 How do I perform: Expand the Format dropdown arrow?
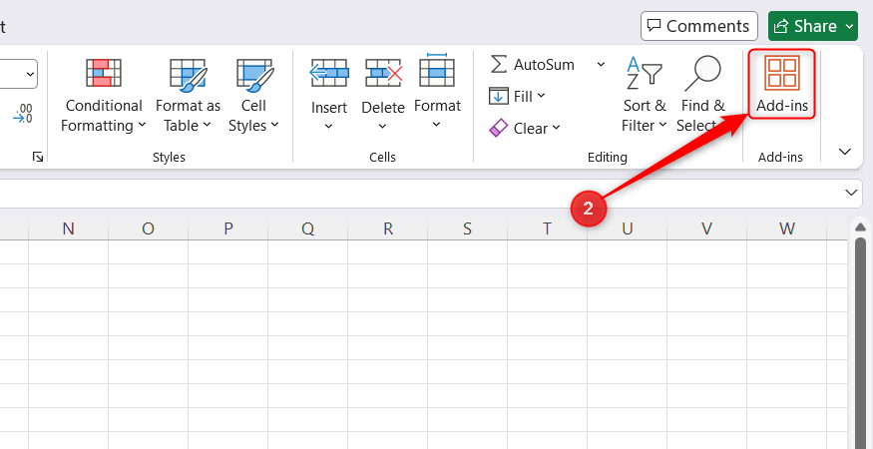pos(437,125)
